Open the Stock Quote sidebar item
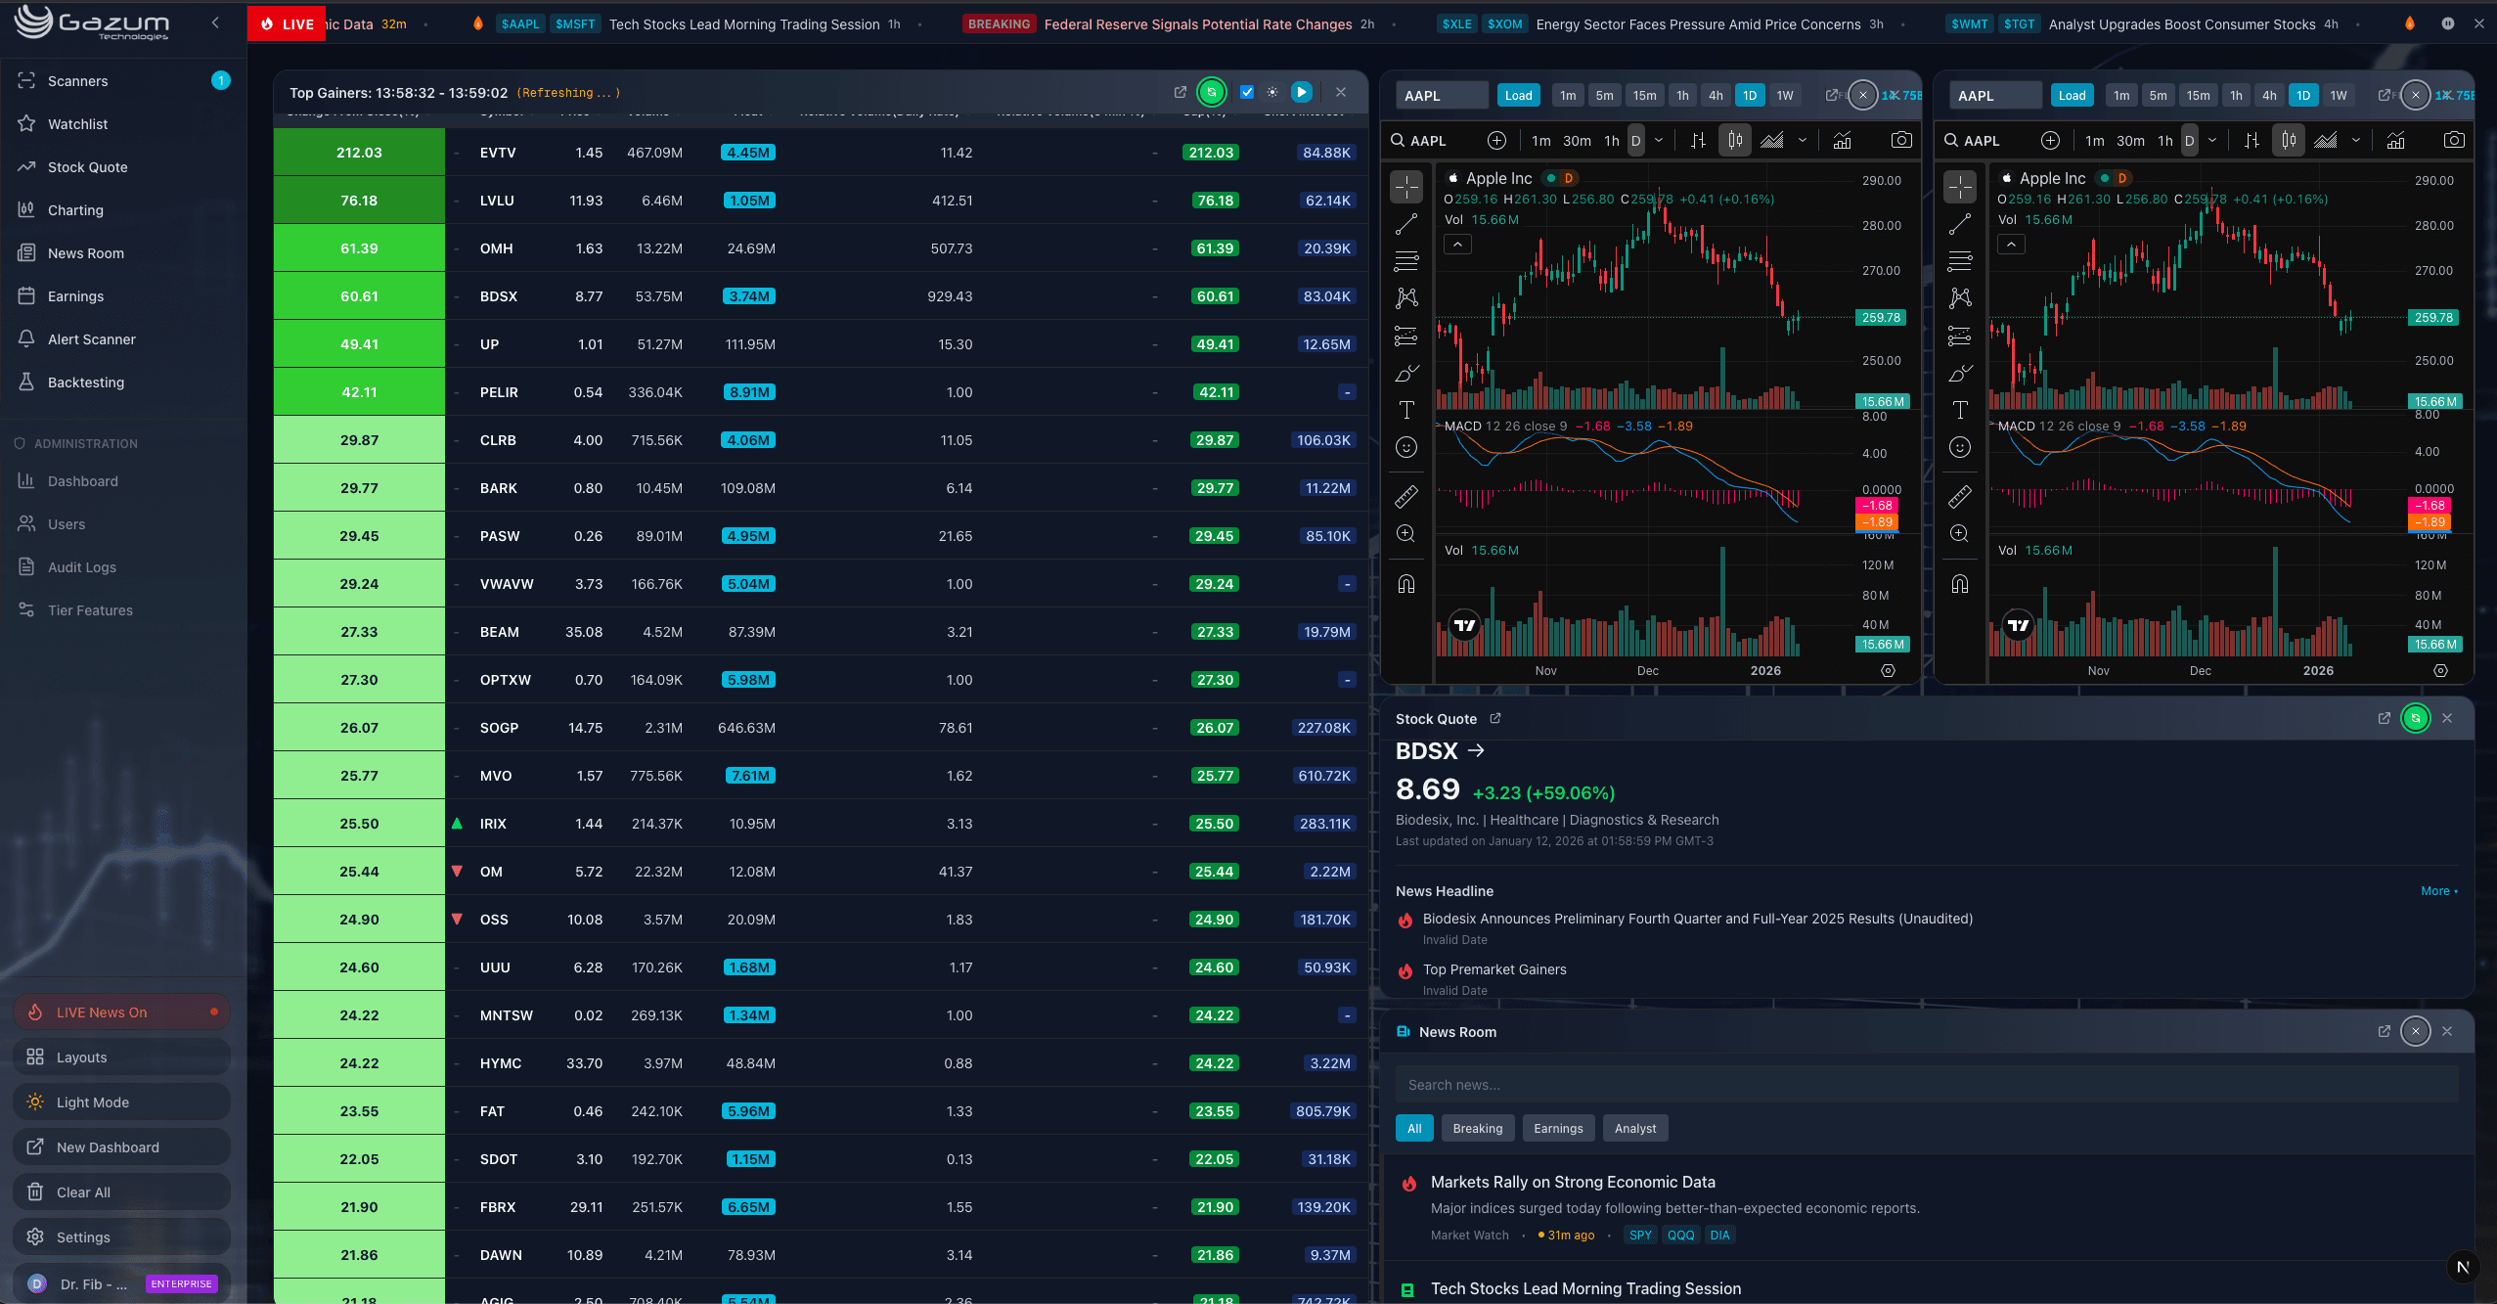The width and height of the screenshot is (2497, 1304). [x=123, y=166]
